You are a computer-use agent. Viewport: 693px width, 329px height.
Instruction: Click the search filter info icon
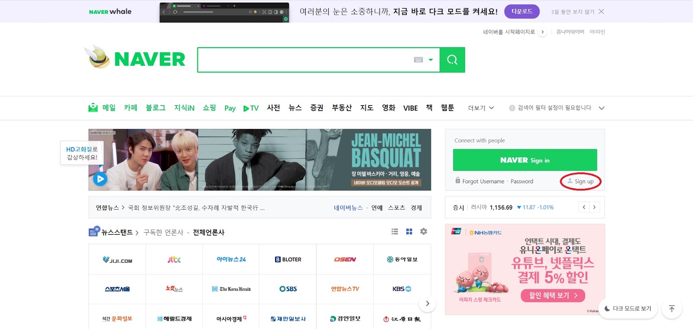click(512, 108)
